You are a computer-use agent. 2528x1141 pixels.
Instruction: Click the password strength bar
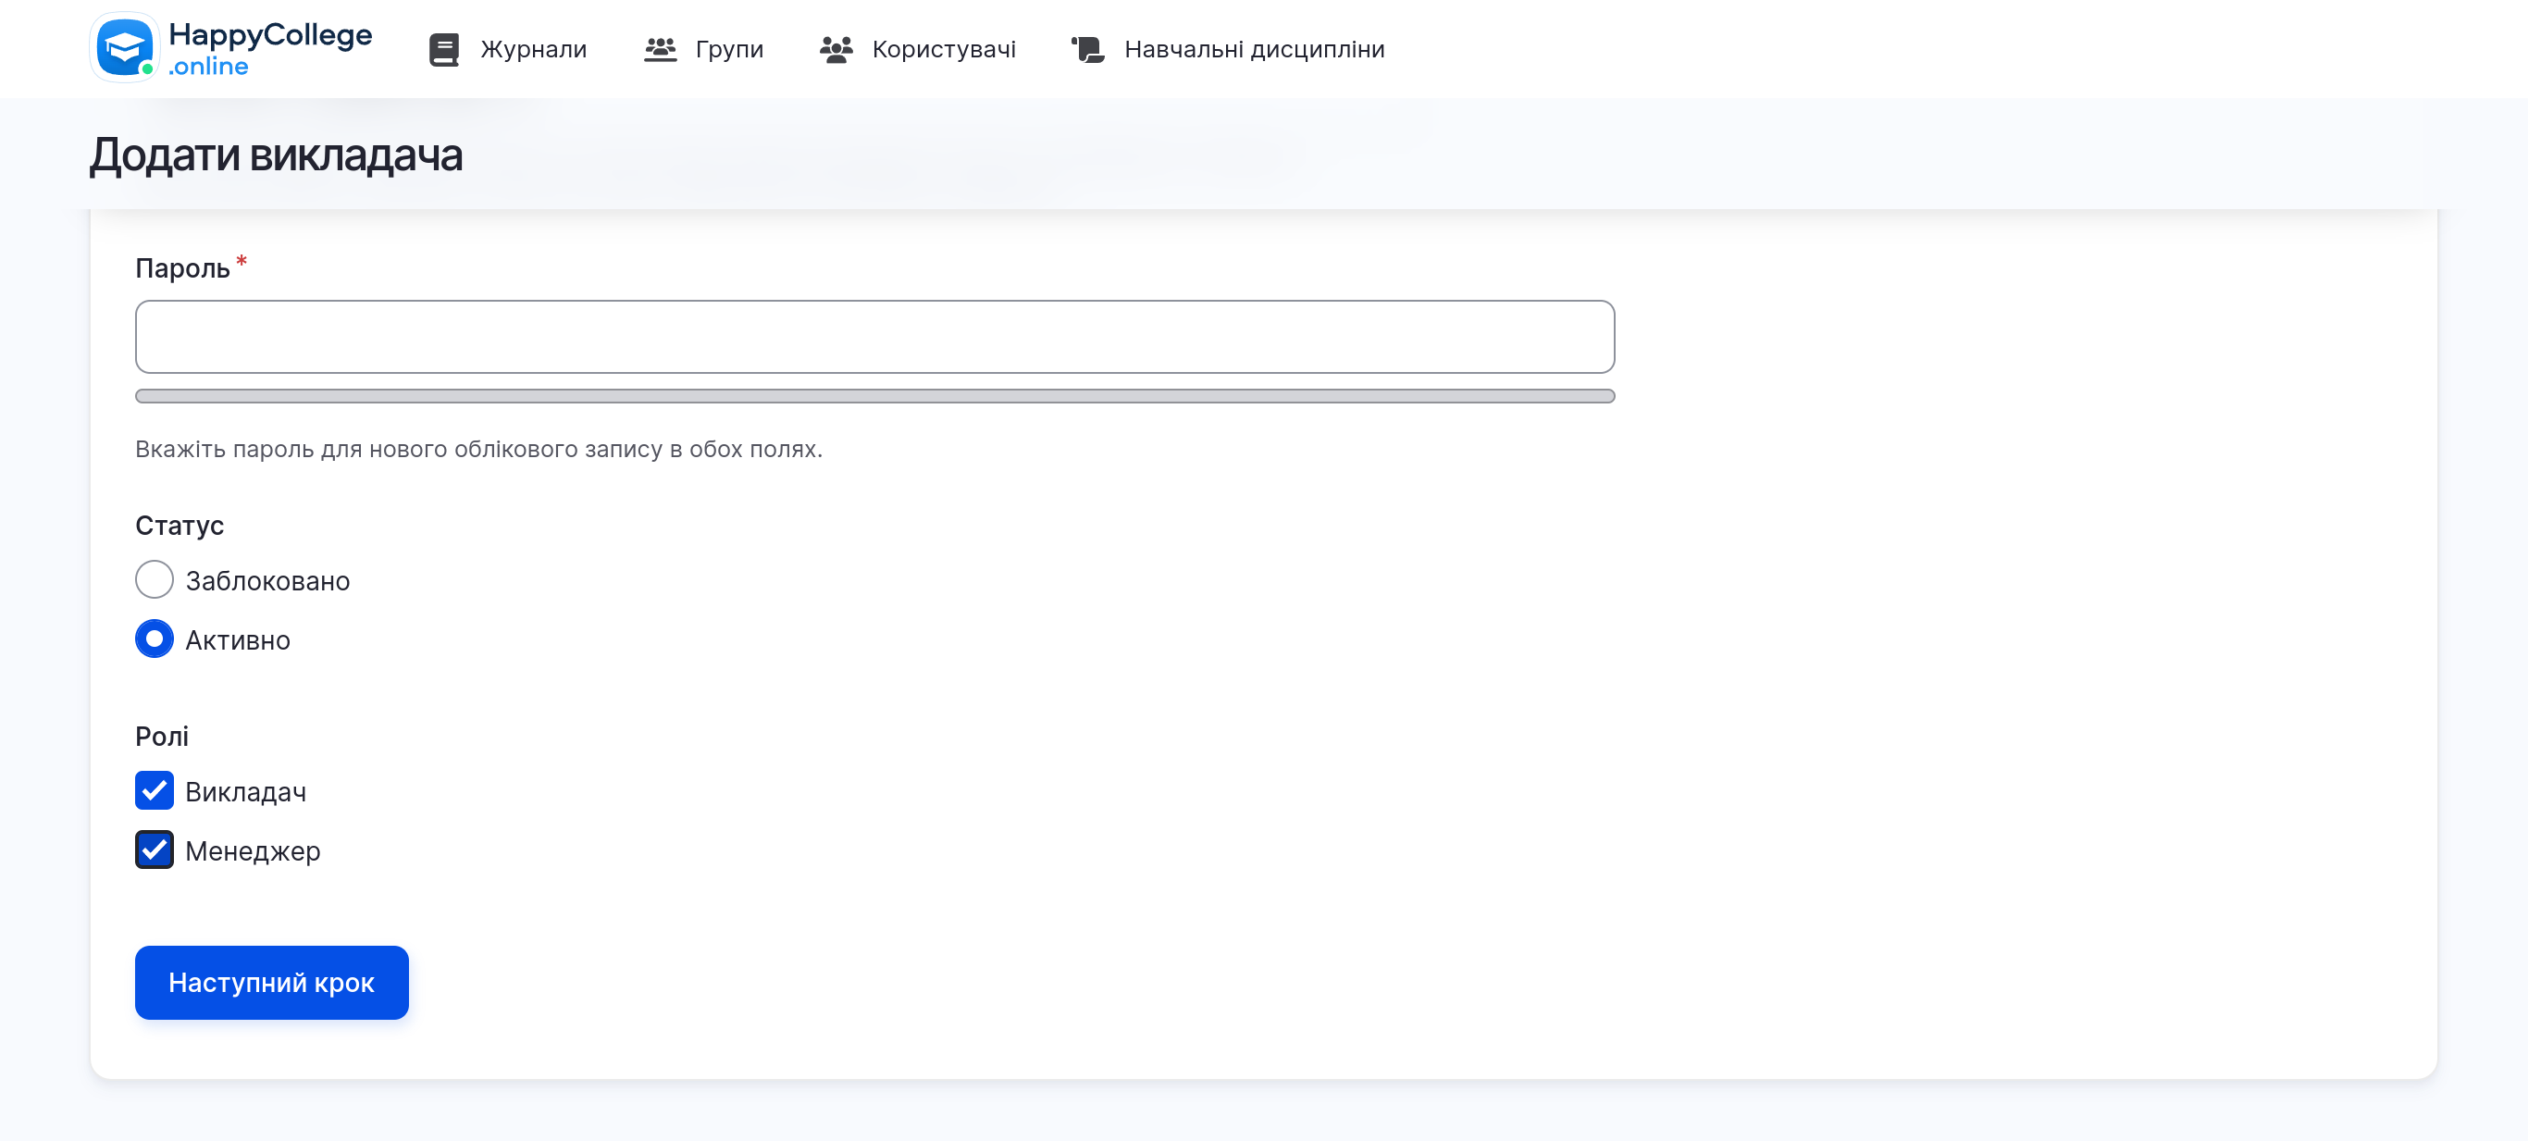tap(874, 396)
